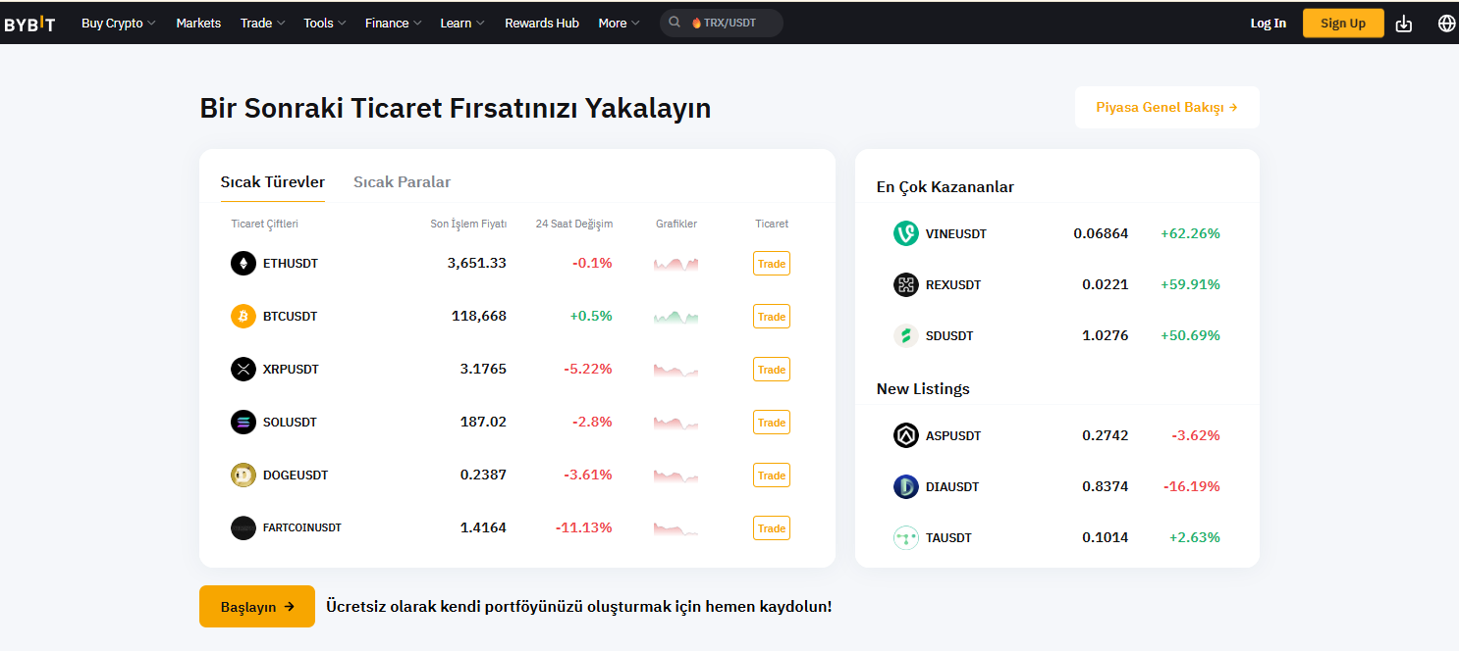Click the -11.13% change value
Image resolution: width=1459 pixels, height=651 pixels.
pos(584,527)
